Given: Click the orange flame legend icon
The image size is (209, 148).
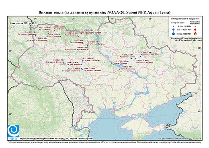Looking at the screenshot, I should 195,33.
